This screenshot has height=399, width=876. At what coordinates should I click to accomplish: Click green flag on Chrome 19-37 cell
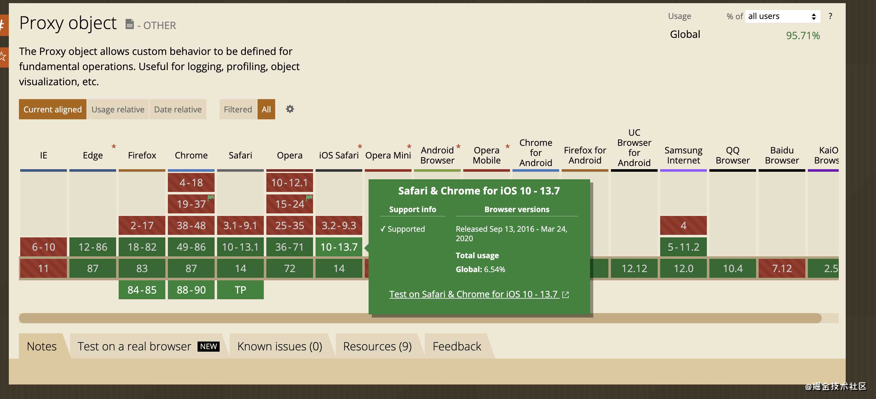(x=211, y=198)
